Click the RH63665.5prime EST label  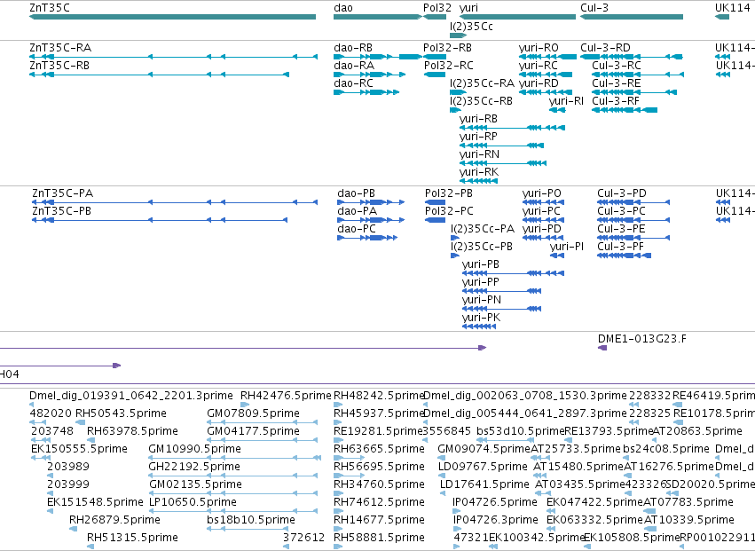379,449
